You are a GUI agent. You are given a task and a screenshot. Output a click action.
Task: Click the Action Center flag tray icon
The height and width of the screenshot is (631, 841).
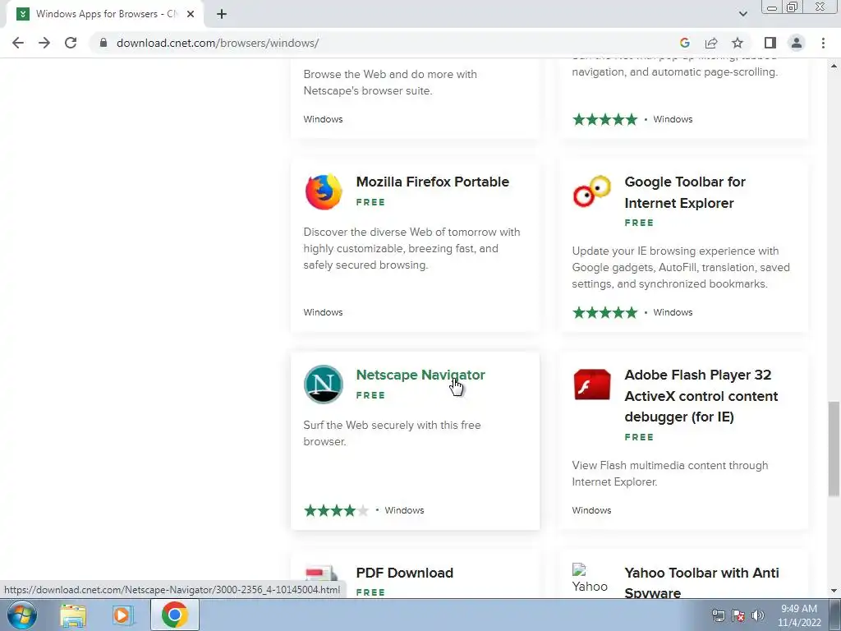[738, 616]
